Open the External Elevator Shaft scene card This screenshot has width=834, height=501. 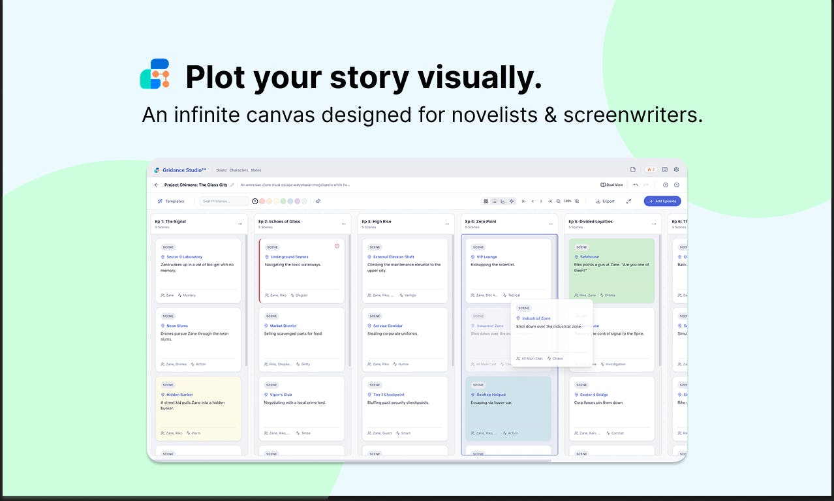[x=405, y=271]
